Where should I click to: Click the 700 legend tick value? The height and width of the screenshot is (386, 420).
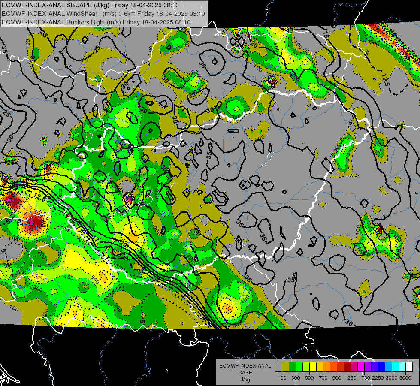coord(323,378)
